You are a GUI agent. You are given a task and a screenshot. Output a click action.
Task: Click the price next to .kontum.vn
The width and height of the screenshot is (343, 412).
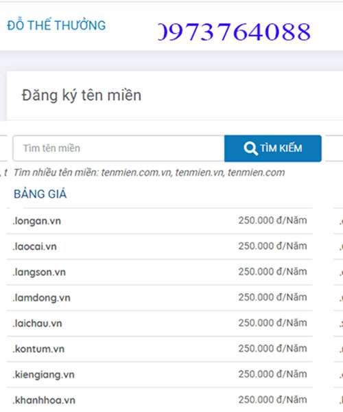pos(272,348)
